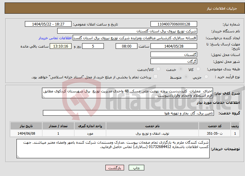
Task: Click the واحد اندازه گیری column header
Action: pos(90,126)
